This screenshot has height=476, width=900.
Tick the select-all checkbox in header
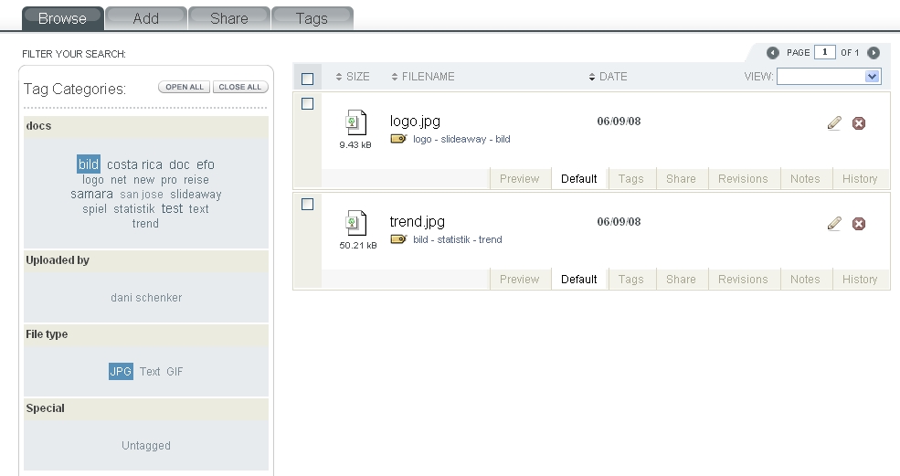[307, 79]
